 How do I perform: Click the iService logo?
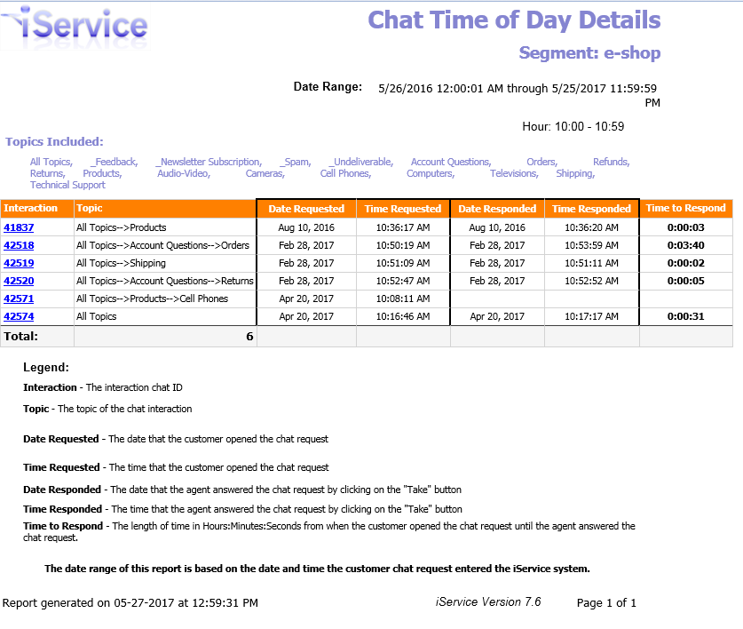point(75,27)
